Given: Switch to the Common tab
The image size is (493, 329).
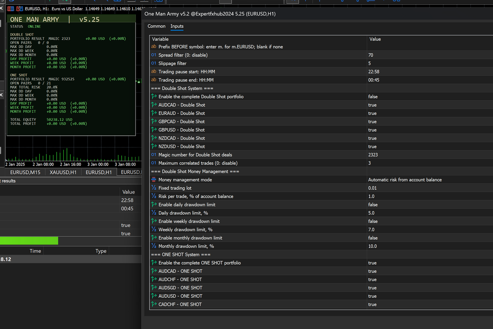Looking at the screenshot, I should pos(157,26).
